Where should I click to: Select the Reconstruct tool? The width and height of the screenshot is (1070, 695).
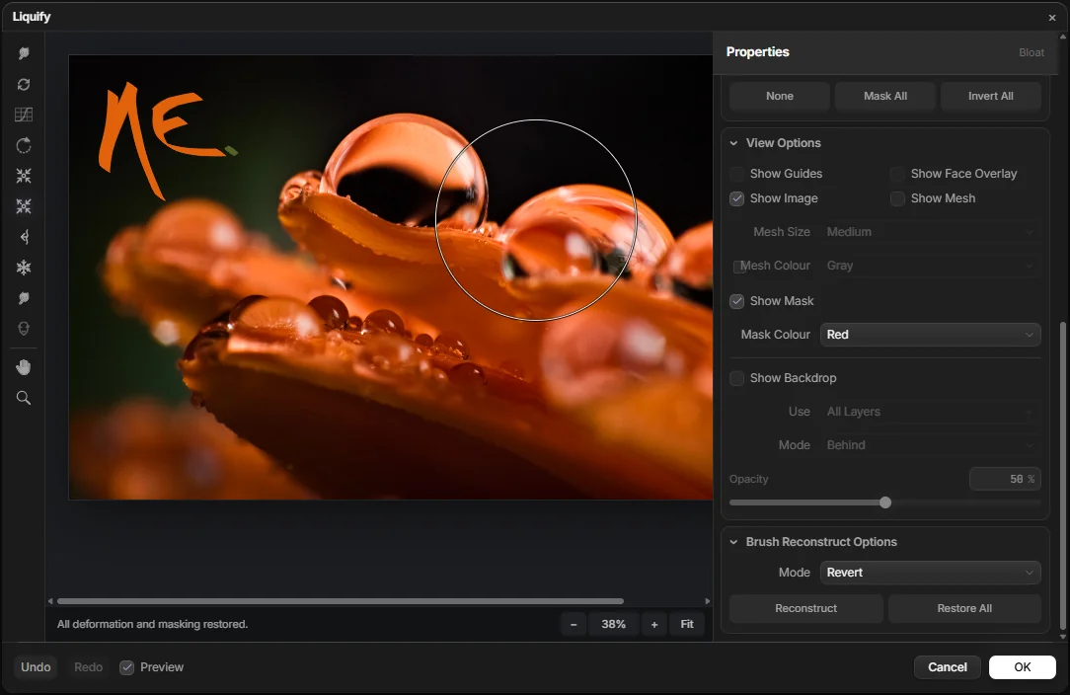[24, 84]
